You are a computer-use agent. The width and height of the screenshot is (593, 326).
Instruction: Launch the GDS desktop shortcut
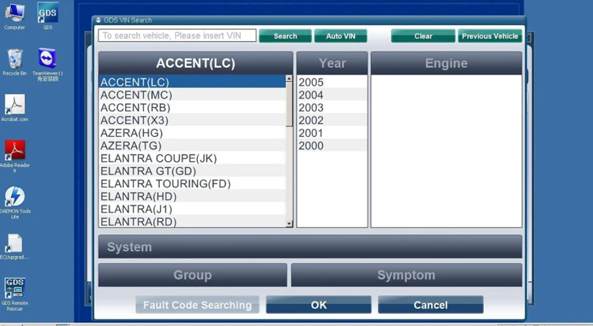pos(47,16)
